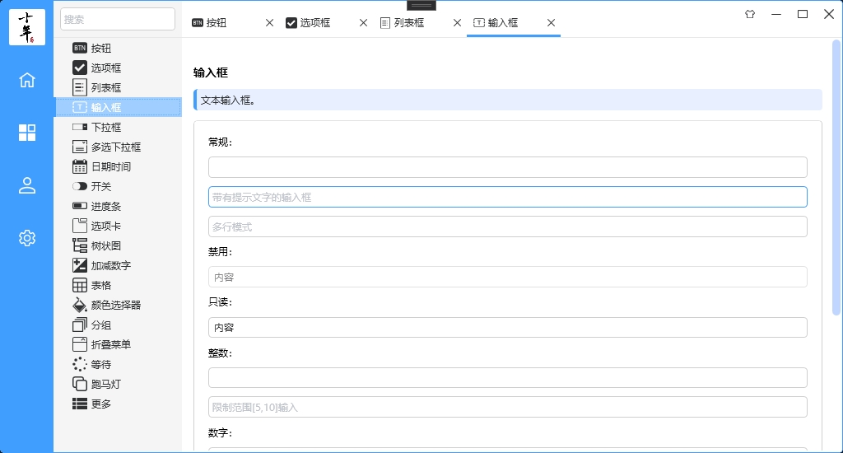Click the 文本输入框。 description banner
This screenshot has height=453, width=843.
(507, 100)
